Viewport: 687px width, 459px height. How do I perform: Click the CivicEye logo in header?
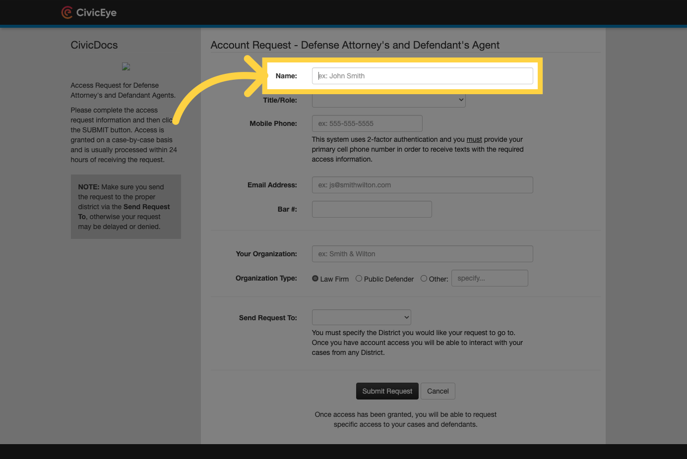coord(89,12)
